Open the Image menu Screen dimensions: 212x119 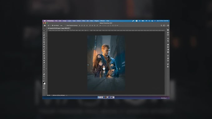(65, 21)
